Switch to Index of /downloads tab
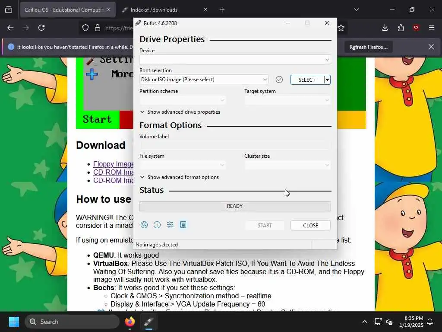The height and width of the screenshot is (332, 442). (x=154, y=10)
